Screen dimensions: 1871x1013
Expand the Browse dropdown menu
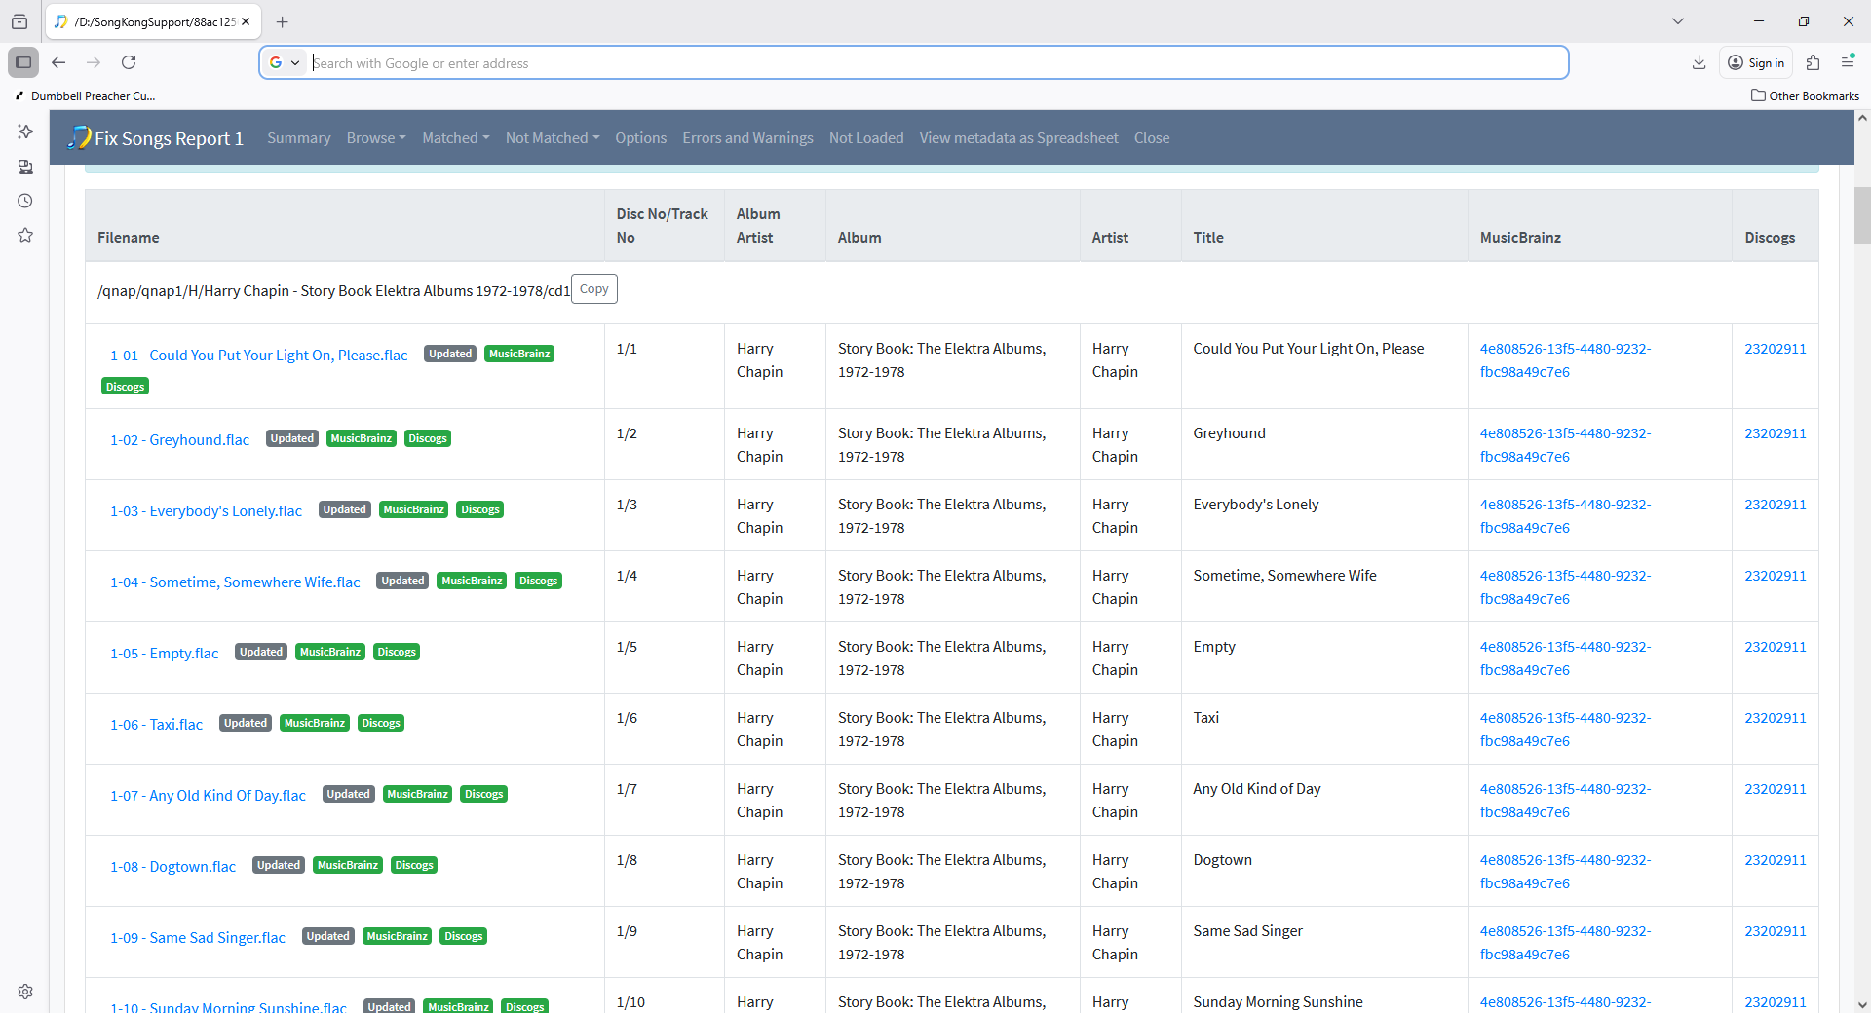[376, 138]
